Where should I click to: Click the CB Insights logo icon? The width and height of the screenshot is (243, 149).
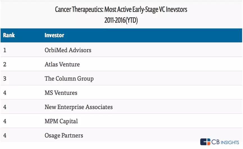click(x=205, y=142)
